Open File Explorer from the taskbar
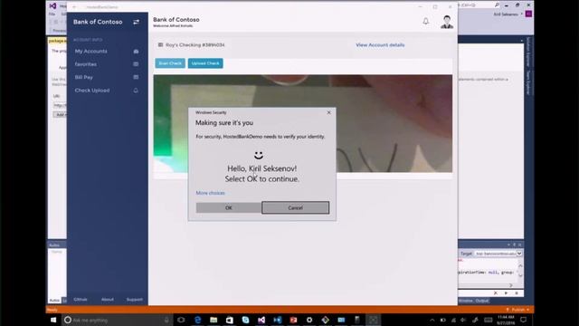 tap(214, 320)
